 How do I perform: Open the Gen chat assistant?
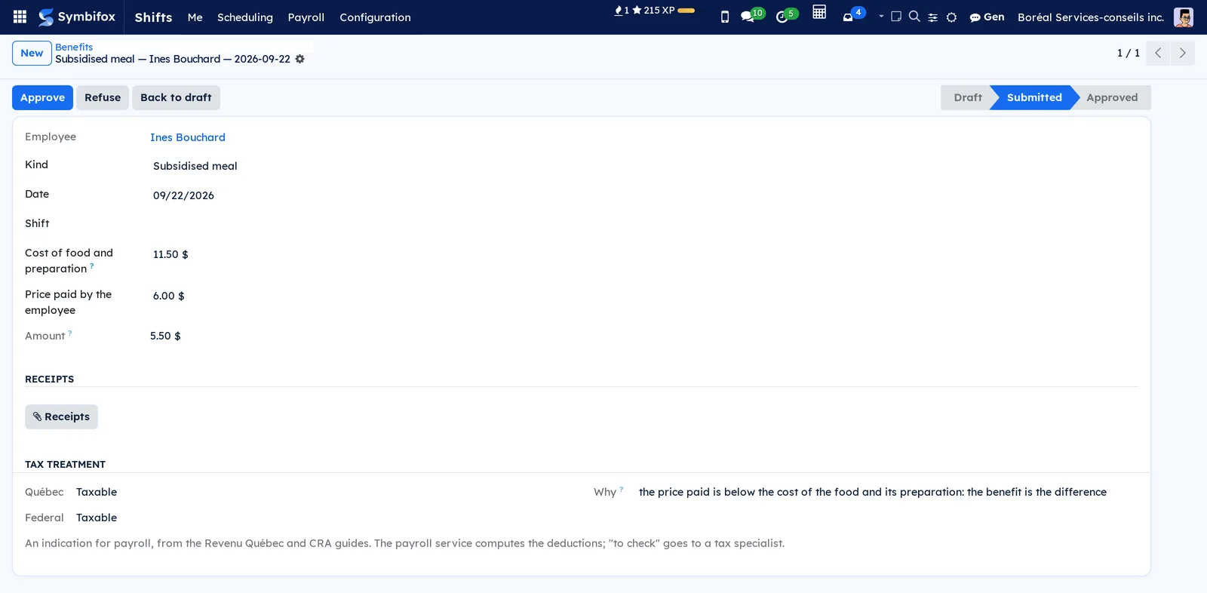tap(987, 17)
